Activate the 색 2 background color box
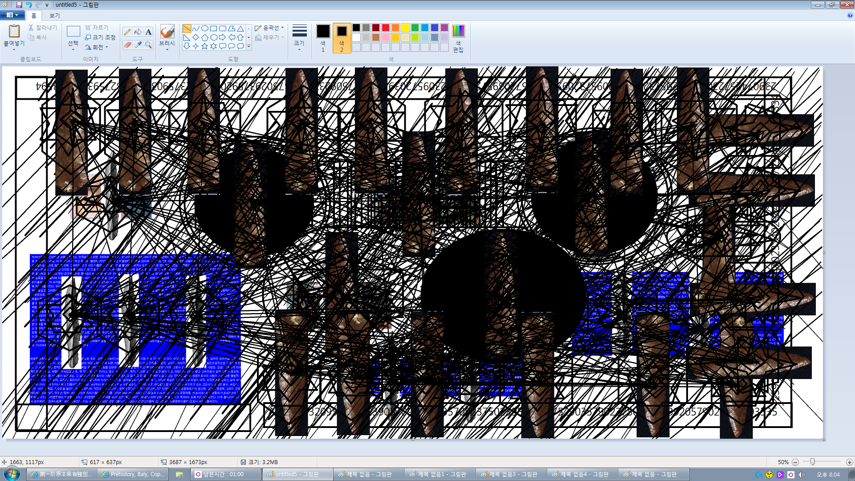 pos(342,37)
